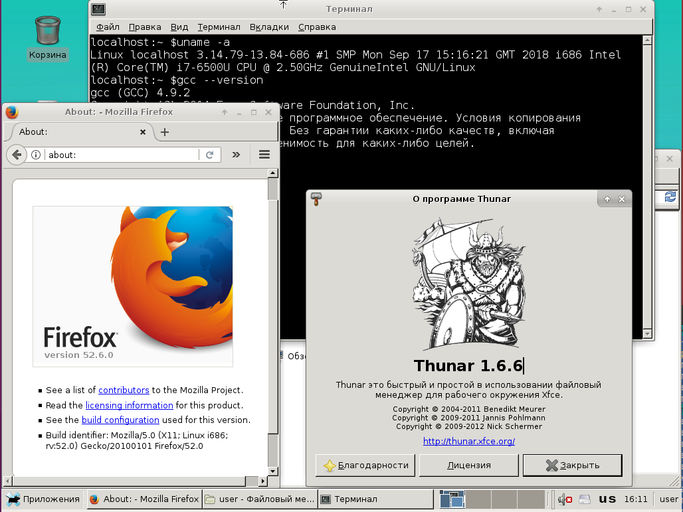Click Firefox vertical scrollbar down arrow
Image resolution: width=683 pixels, height=512 pixels.
coord(272,471)
